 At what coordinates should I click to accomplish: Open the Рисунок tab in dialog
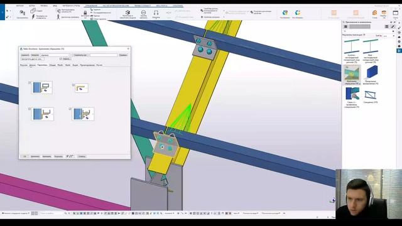coord(24,65)
